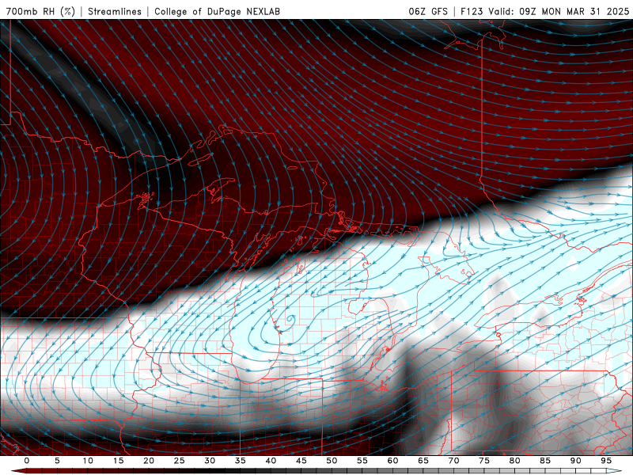Click the "20" color scale label
The image size is (633, 475).
[149, 461]
